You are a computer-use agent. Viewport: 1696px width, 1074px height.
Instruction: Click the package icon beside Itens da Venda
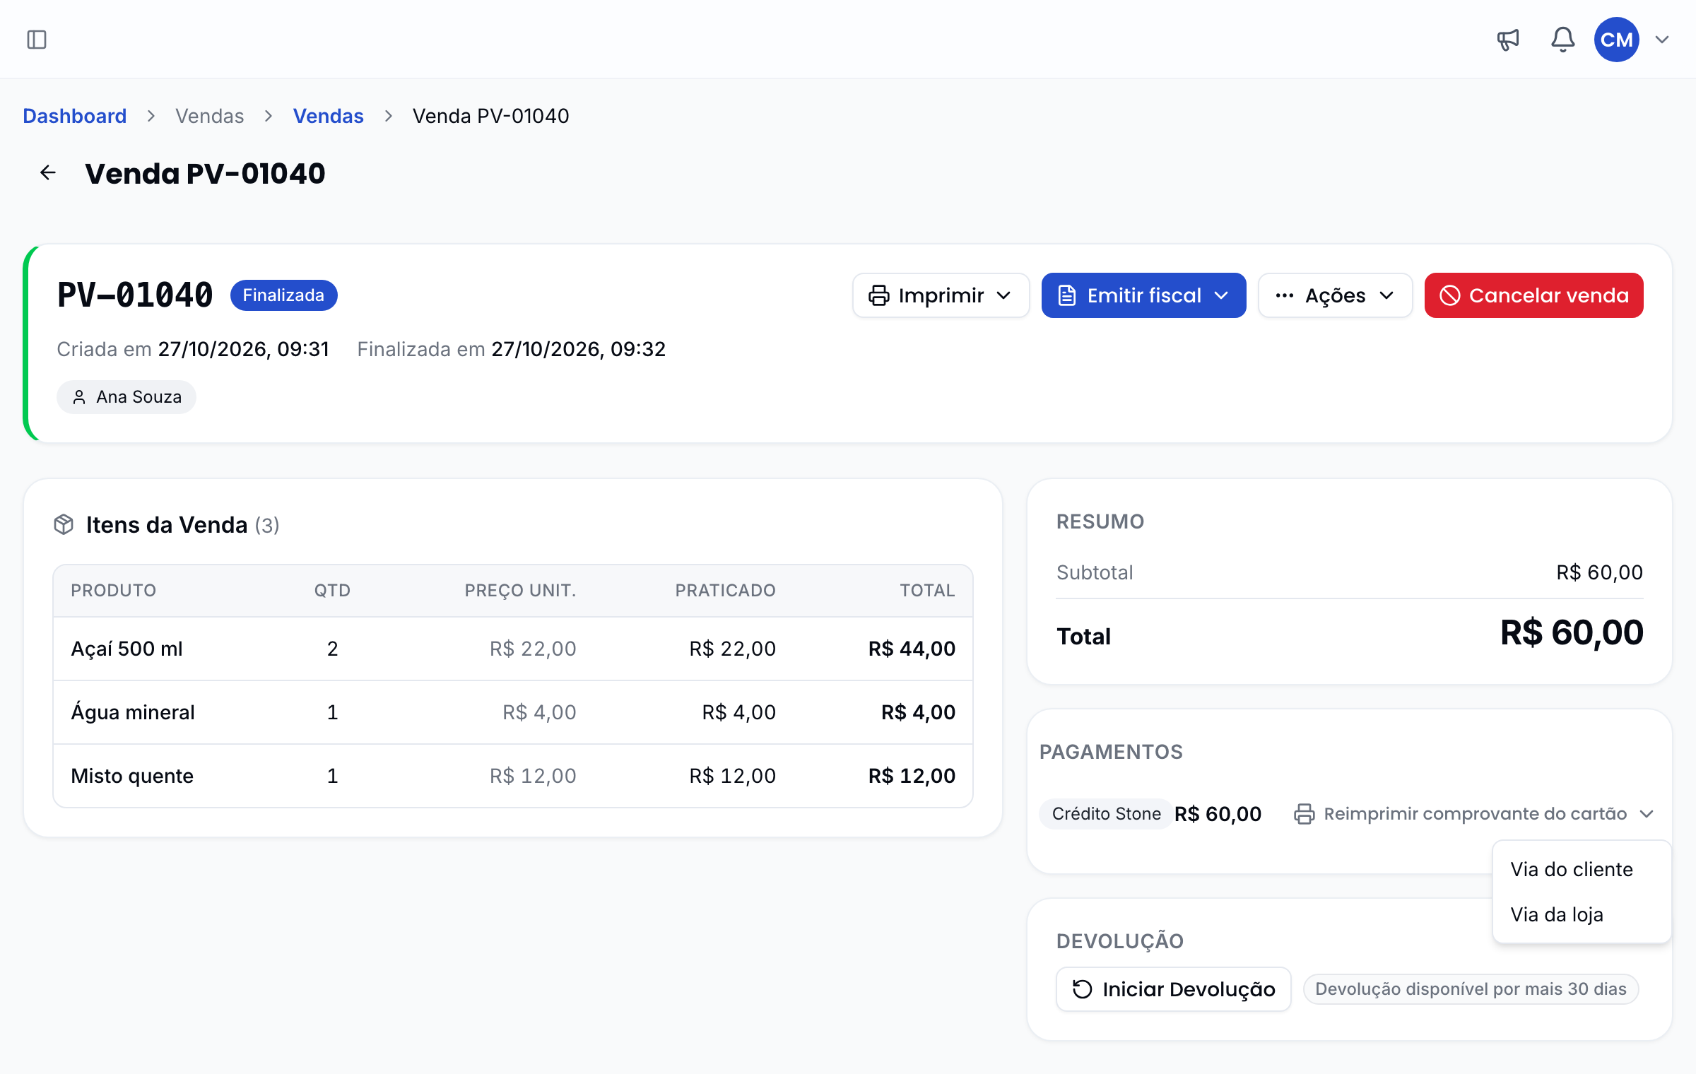click(x=64, y=525)
